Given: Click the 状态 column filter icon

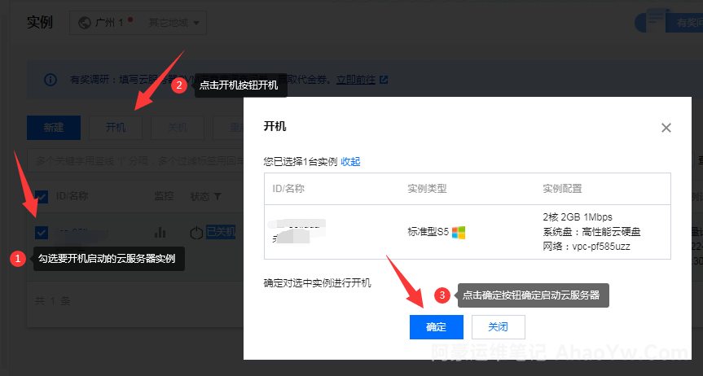Looking at the screenshot, I should coord(217,196).
